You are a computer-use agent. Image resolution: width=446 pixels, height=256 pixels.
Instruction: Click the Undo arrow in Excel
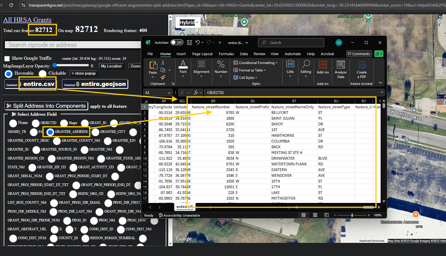point(198,43)
